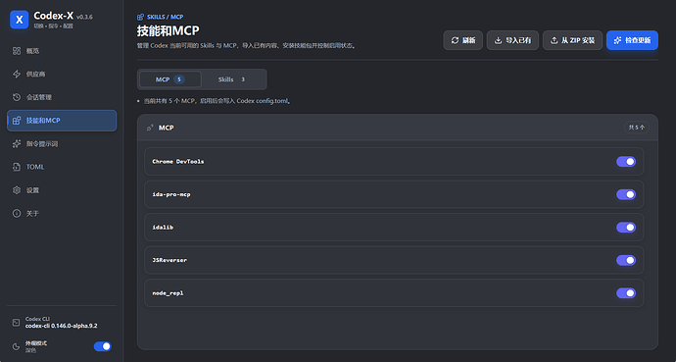Open the 指令提示词 sparkle icon
676x362 pixels.
point(17,143)
